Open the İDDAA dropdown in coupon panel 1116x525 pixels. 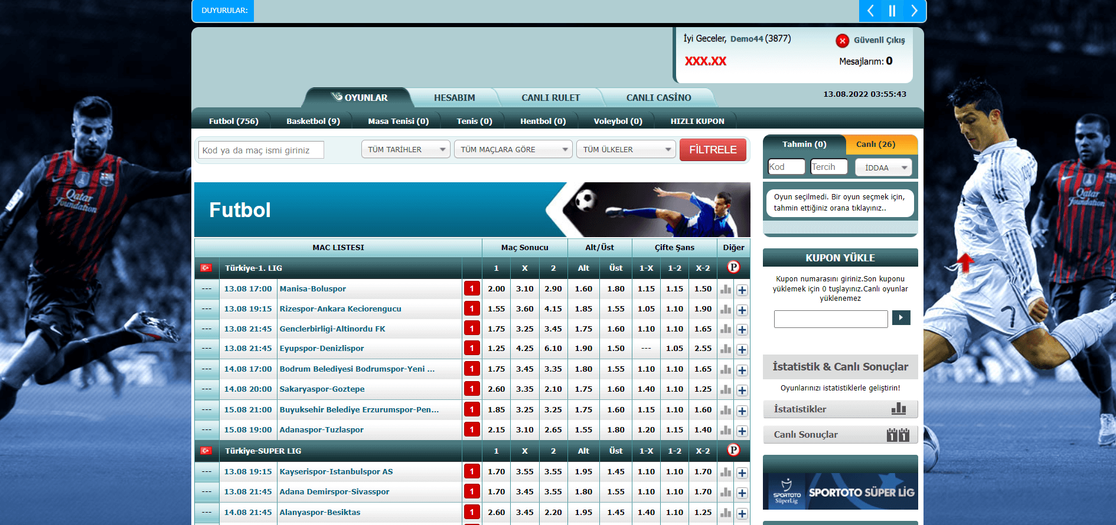point(883,168)
